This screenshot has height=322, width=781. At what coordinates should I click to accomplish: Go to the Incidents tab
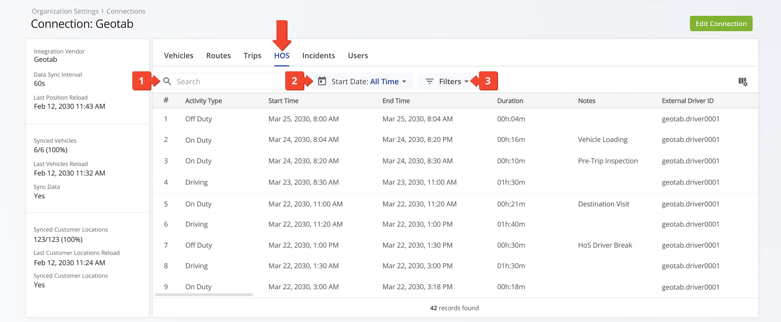point(319,56)
